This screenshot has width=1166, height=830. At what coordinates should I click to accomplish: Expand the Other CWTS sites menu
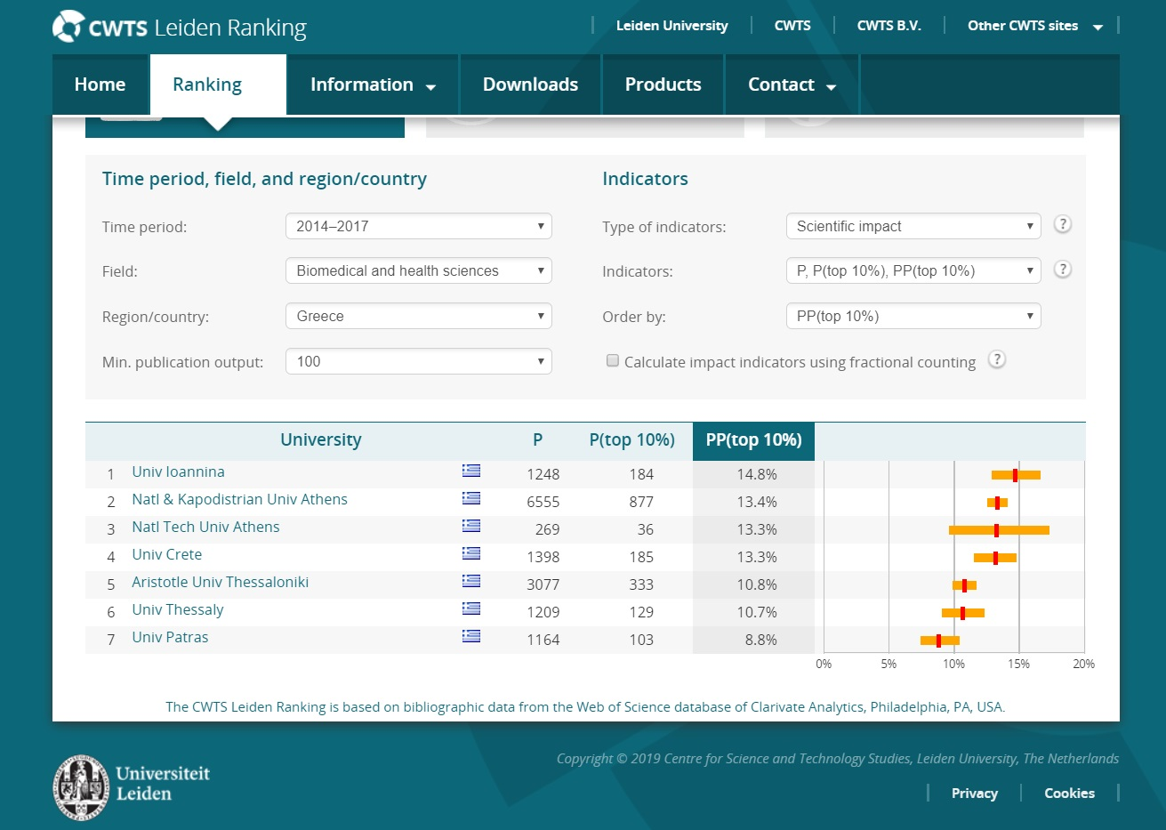tap(1034, 26)
